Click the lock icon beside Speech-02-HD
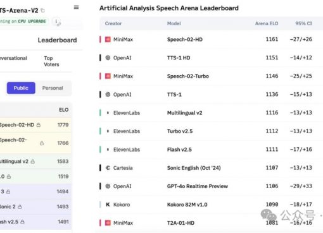 click(x=39, y=125)
